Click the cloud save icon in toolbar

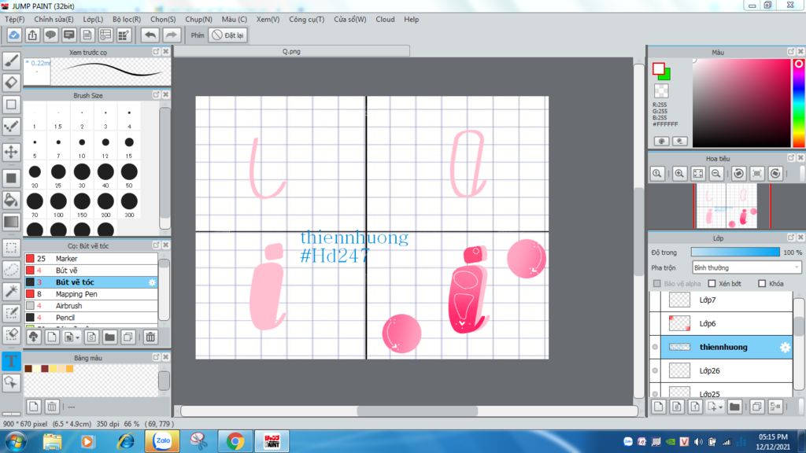tap(14, 35)
